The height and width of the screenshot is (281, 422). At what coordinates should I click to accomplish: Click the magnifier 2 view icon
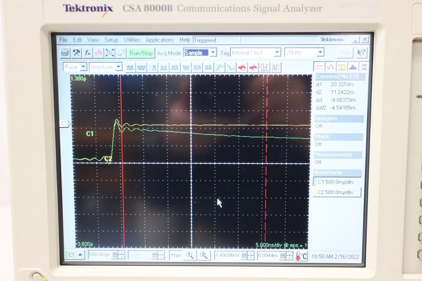pyautogui.click(x=204, y=255)
